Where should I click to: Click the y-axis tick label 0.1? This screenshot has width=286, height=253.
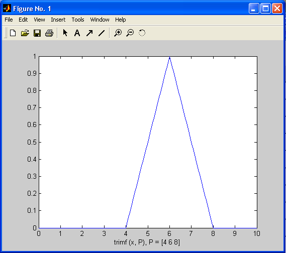[x=32, y=210]
